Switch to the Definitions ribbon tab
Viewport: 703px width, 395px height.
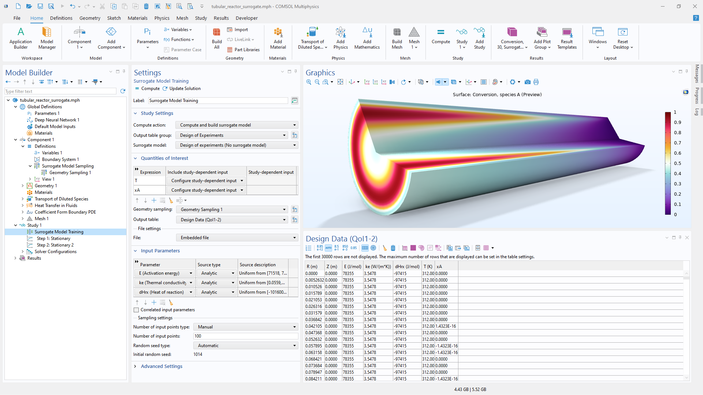tap(61, 18)
